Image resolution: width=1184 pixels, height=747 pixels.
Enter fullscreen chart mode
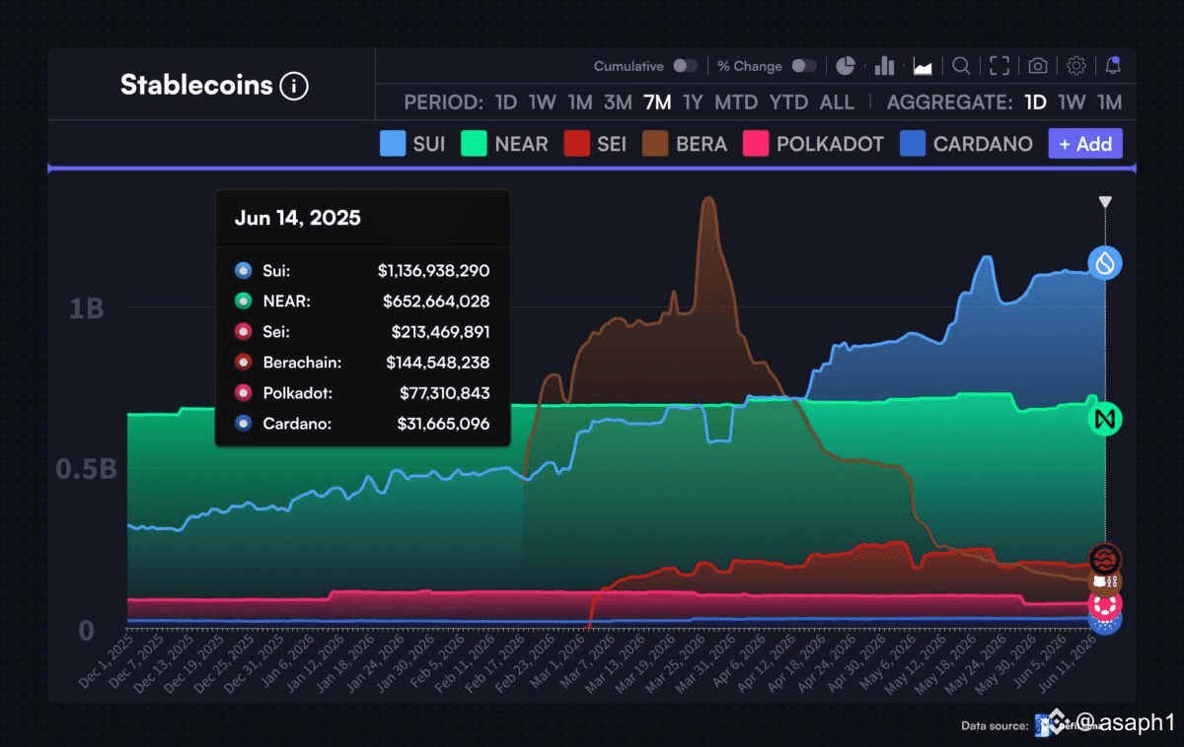pos(999,66)
